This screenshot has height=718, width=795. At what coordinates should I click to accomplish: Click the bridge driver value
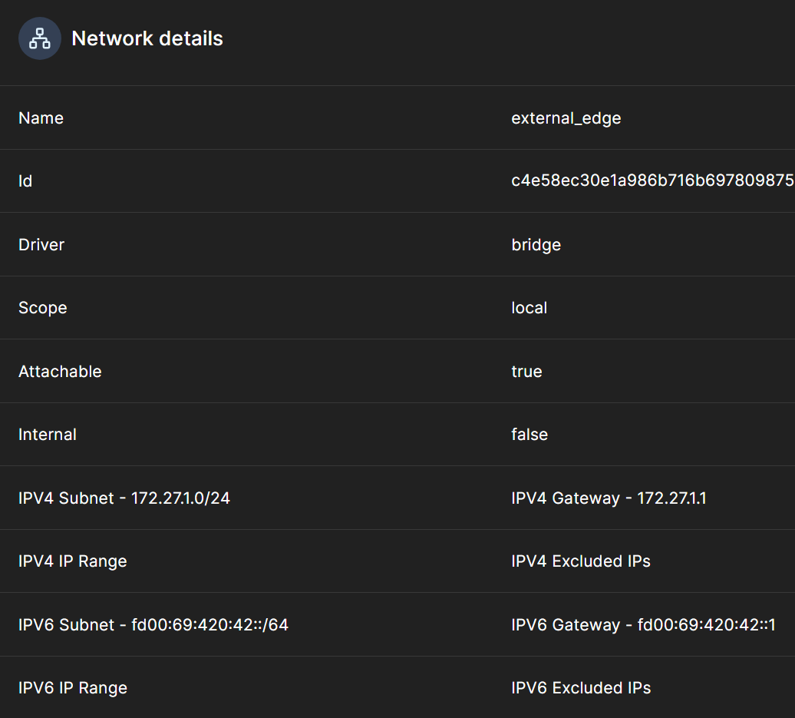click(536, 245)
